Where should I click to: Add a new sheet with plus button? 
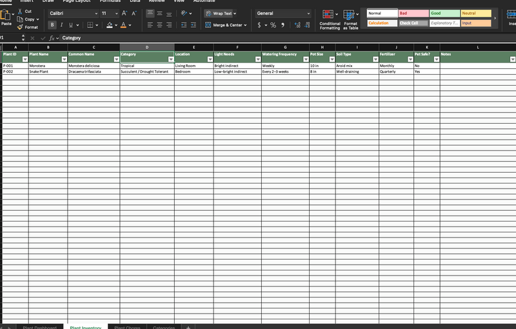click(188, 327)
